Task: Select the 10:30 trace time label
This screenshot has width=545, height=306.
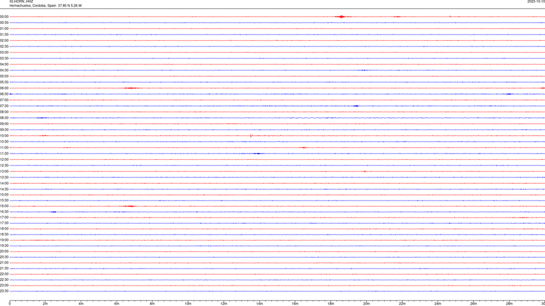Action: pyautogui.click(x=4, y=142)
